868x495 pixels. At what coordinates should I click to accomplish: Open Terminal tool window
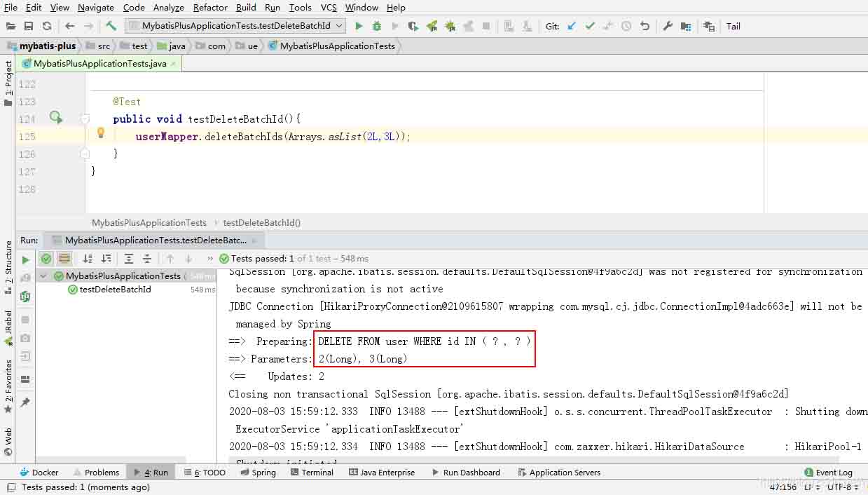pos(311,473)
